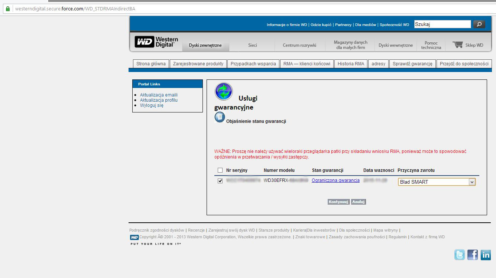Open the Dyski wewnętrzne menu
496x278 pixels.
tap(396, 45)
